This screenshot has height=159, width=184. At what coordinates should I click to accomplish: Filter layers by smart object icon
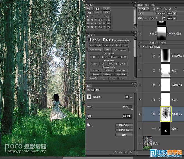coord(170,9)
